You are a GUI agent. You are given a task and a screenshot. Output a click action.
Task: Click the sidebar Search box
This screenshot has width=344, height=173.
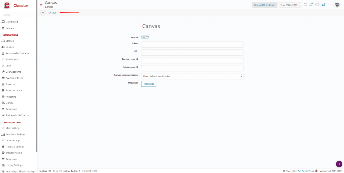pos(18,15)
